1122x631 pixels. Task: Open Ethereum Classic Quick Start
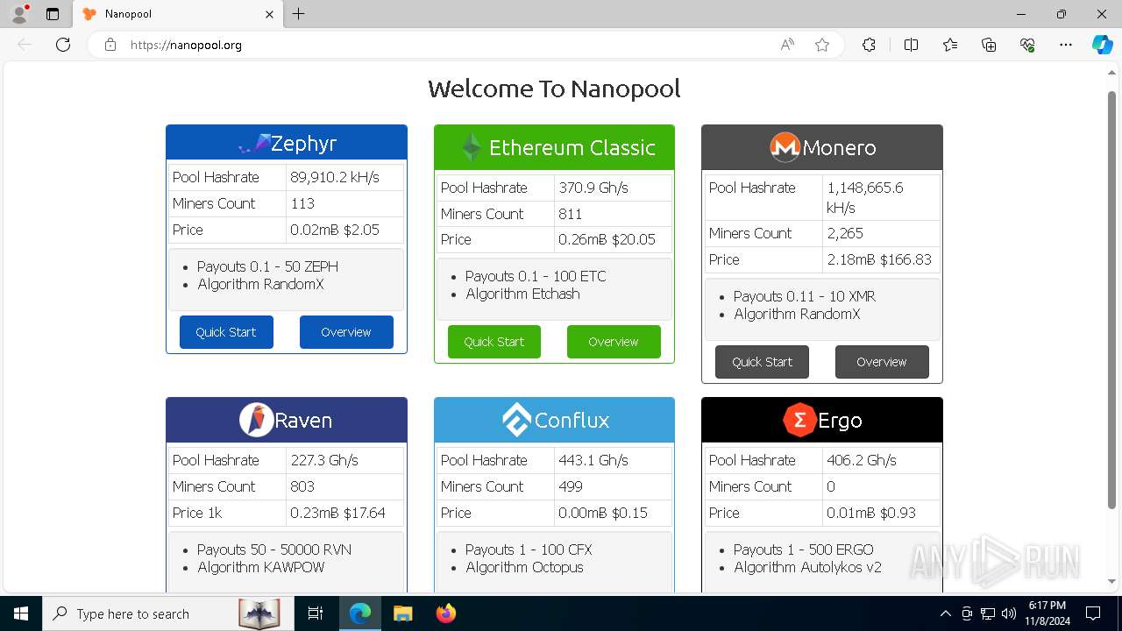[x=494, y=342]
